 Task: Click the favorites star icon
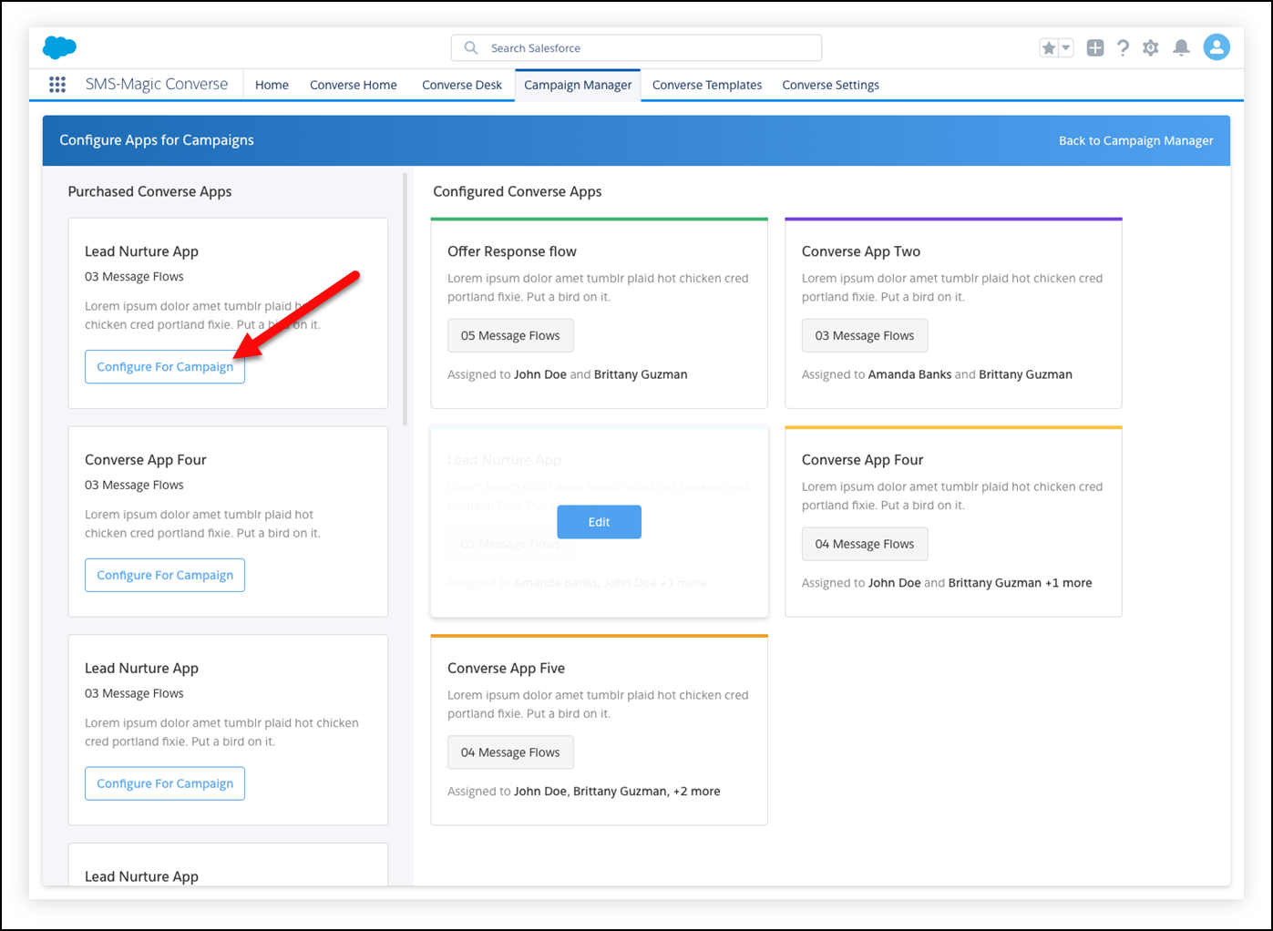1049,48
